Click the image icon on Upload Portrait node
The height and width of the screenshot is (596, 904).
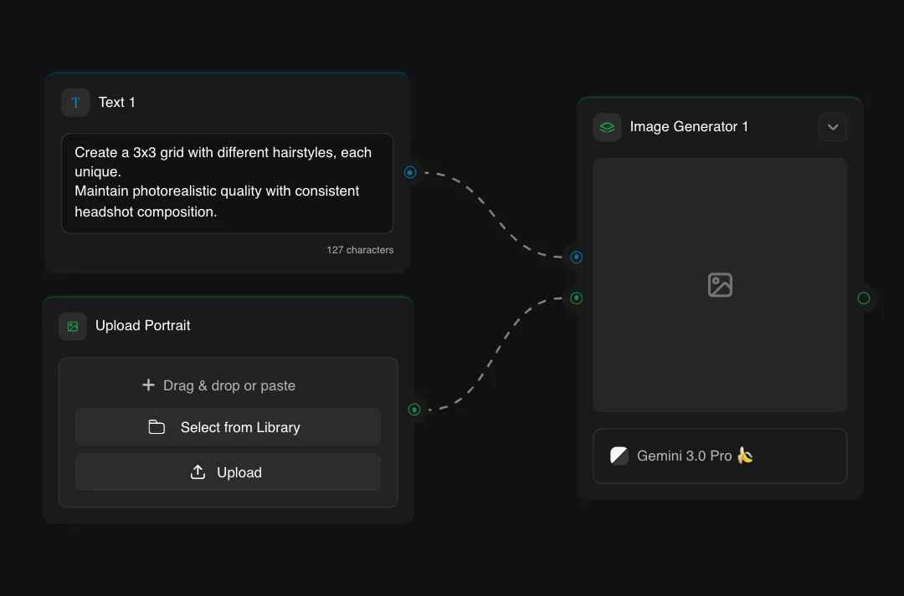73,326
